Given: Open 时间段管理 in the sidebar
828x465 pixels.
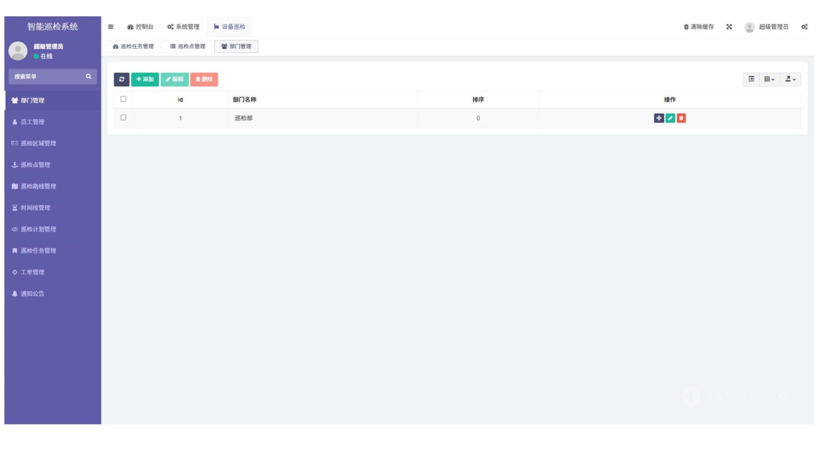Looking at the screenshot, I should point(53,208).
